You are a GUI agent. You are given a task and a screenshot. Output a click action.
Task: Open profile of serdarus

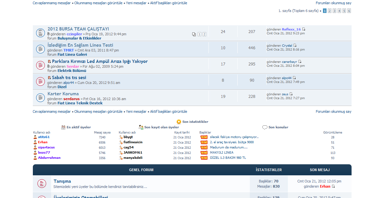71,99
